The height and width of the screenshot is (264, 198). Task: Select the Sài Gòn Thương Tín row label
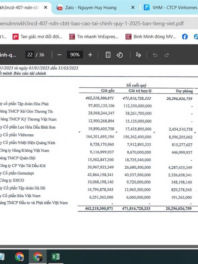click(x=26, y=112)
